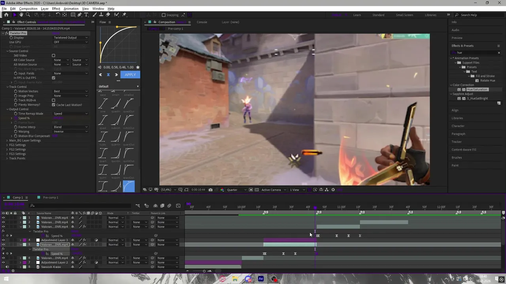Switch to the Libraries workspace tab
506x284 pixels.
click(430, 15)
